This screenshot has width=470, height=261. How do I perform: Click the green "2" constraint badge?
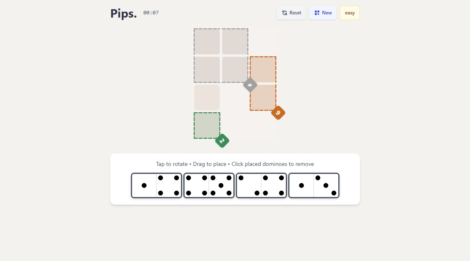point(222,141)
